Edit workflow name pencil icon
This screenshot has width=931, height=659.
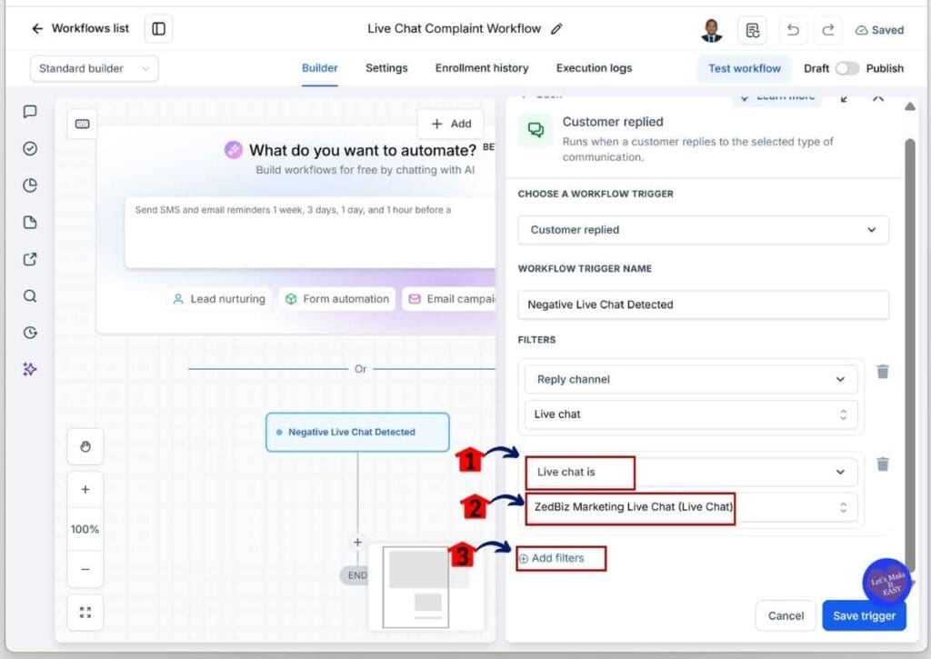[x=556, y=28]
